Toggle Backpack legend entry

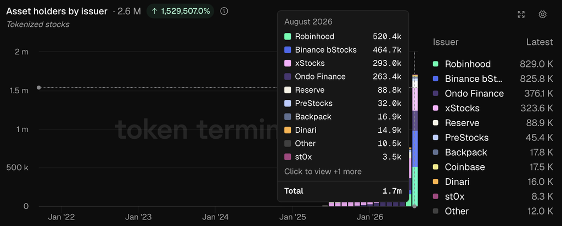(x=493, y=152)
